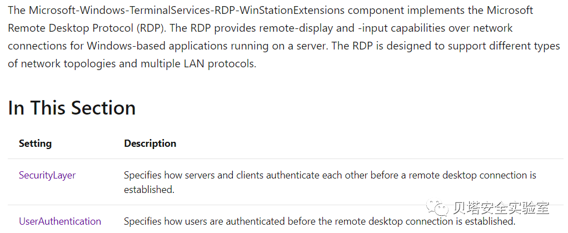Image resolution: width=568 pixels, height=233 pixels.
Task: Click the Setting column header
Action: (35, 143)
